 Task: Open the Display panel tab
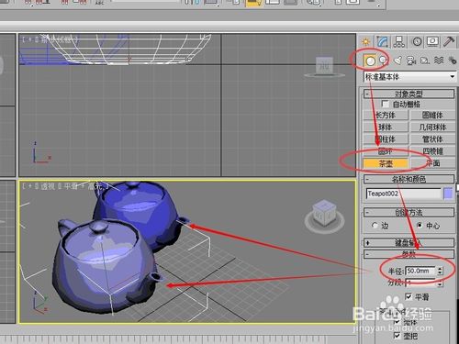[432, 41]
